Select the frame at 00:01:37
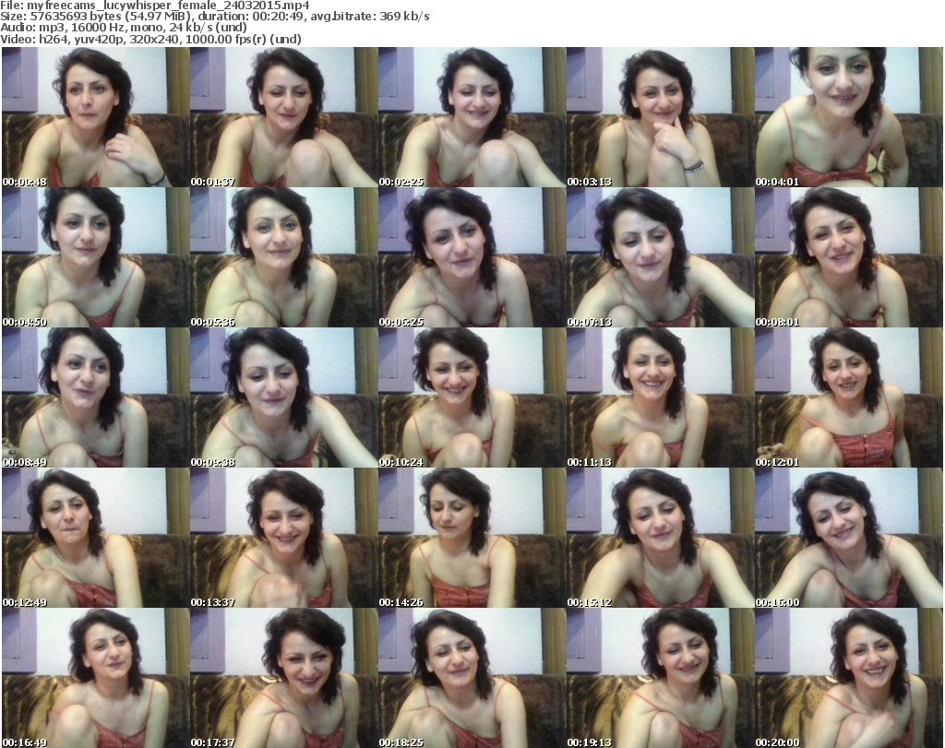 pos(284,117)
